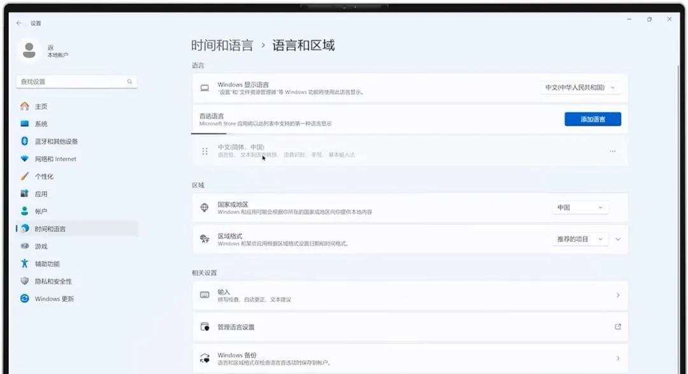Expand the 区域格式 section chevron
The height and width of the screenshot is (374, 688).
pos(618,239)
